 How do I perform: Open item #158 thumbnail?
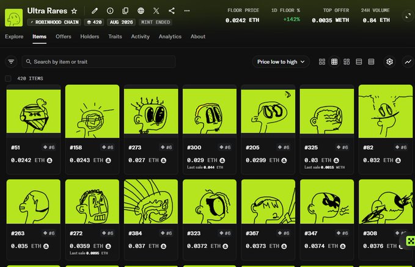(x=92, y=111)
